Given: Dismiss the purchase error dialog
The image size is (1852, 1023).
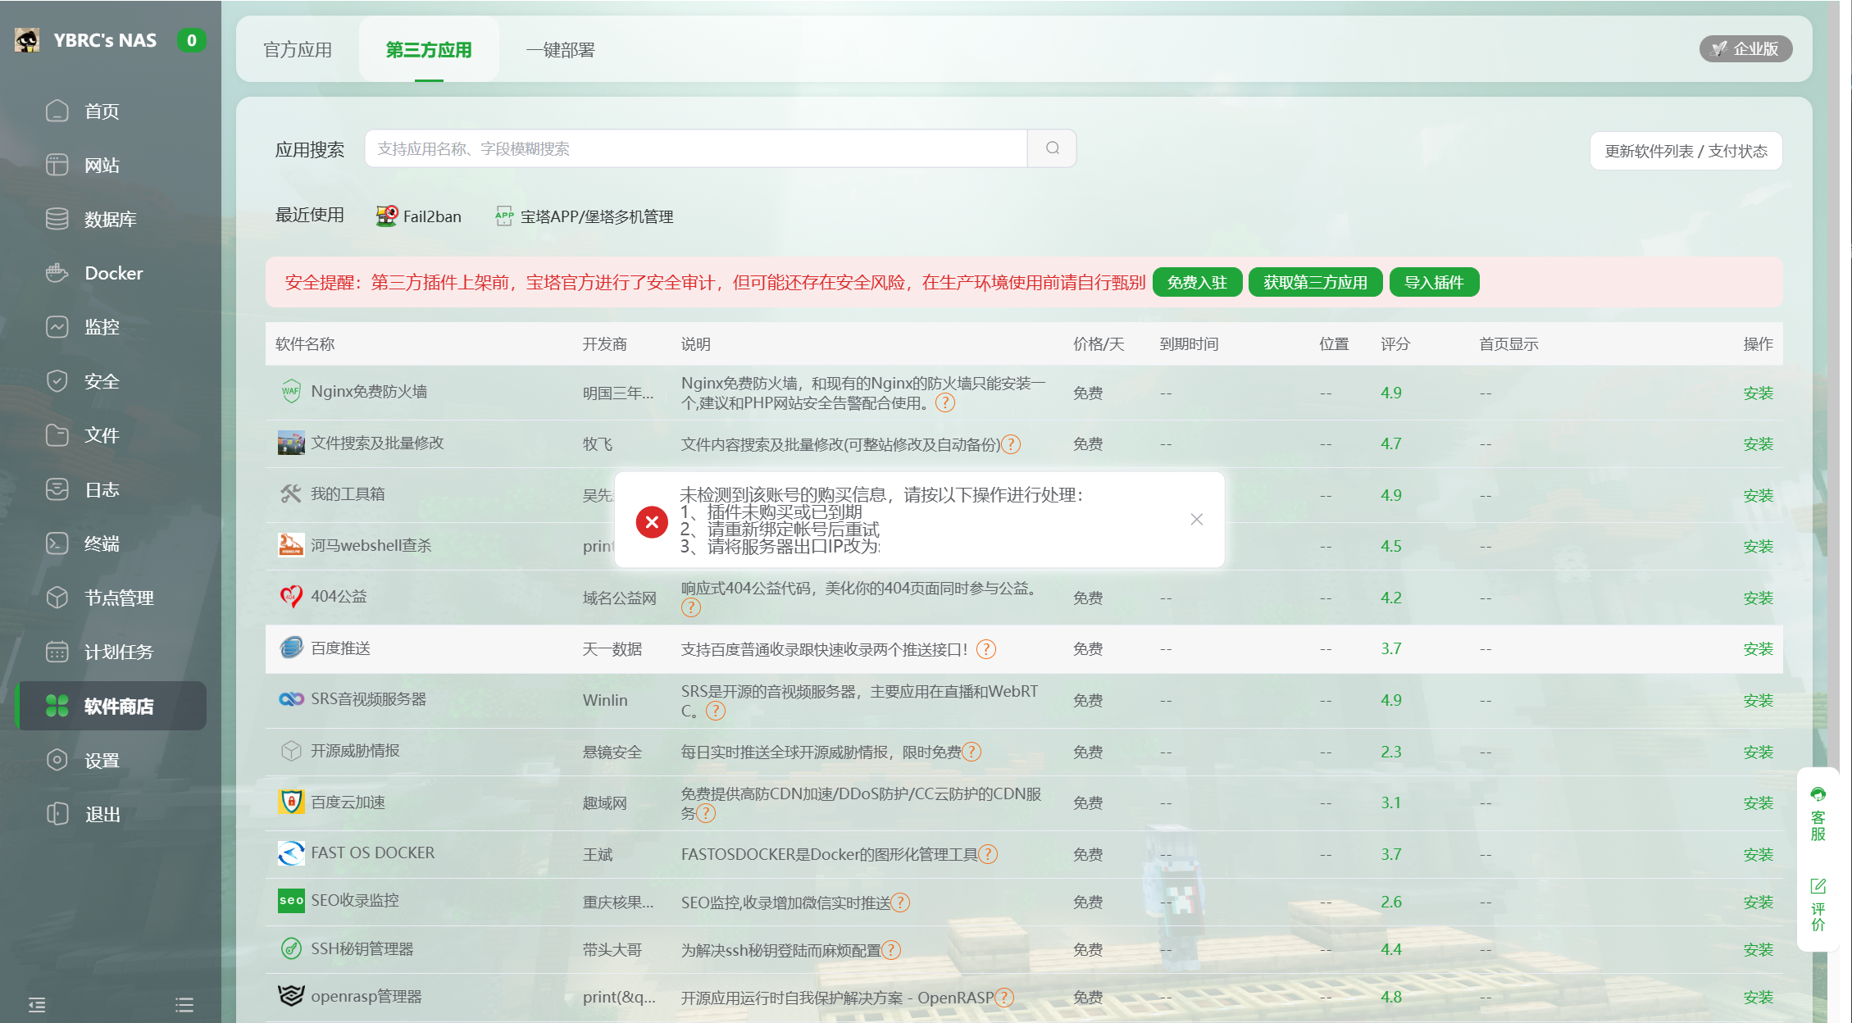Looking at the screenshot, I should [1196, 519].
